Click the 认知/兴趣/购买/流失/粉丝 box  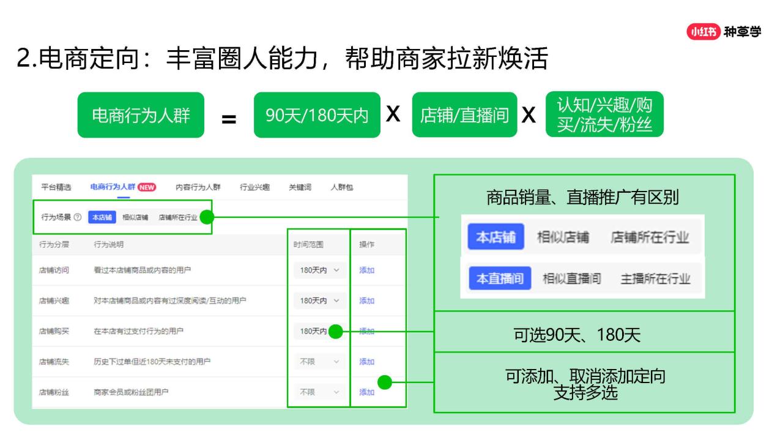click(604, 114)
